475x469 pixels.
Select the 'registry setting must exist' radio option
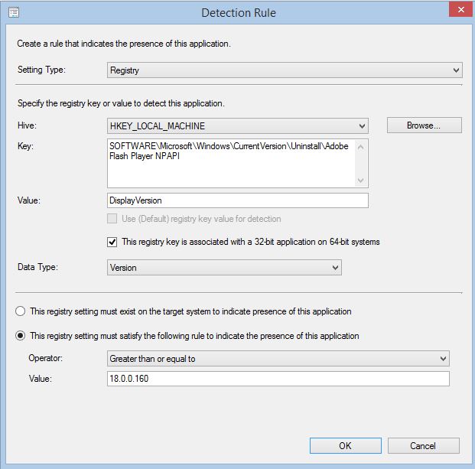pyautogui.click(x=21, y=311)
